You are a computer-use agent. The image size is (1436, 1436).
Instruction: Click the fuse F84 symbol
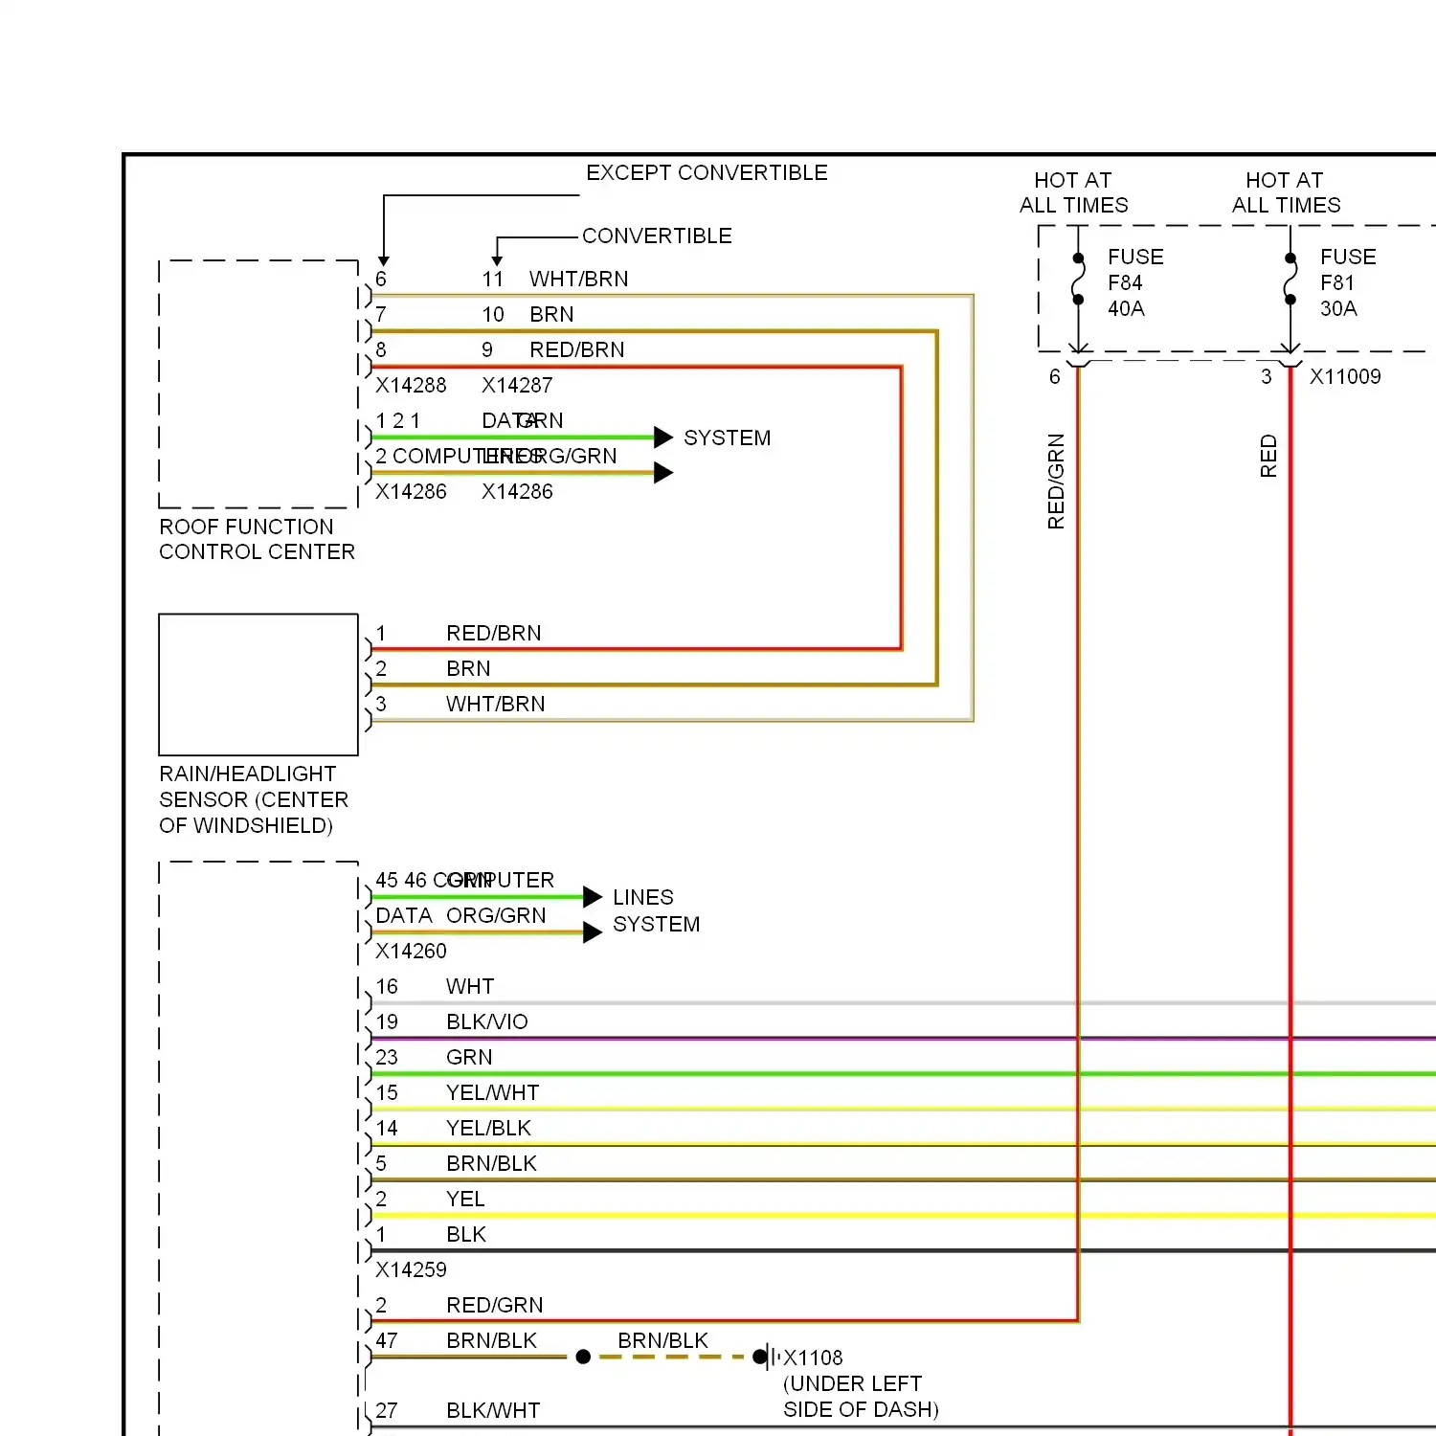[1079, 280]
